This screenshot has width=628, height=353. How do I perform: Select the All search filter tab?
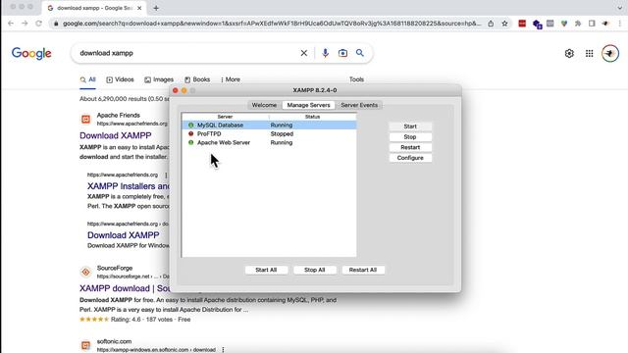click(87, 79)
